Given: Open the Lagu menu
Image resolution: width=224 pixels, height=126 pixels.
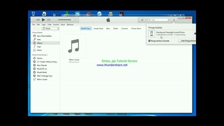Looking at the screenshot, I should click(x=43, y=24).
